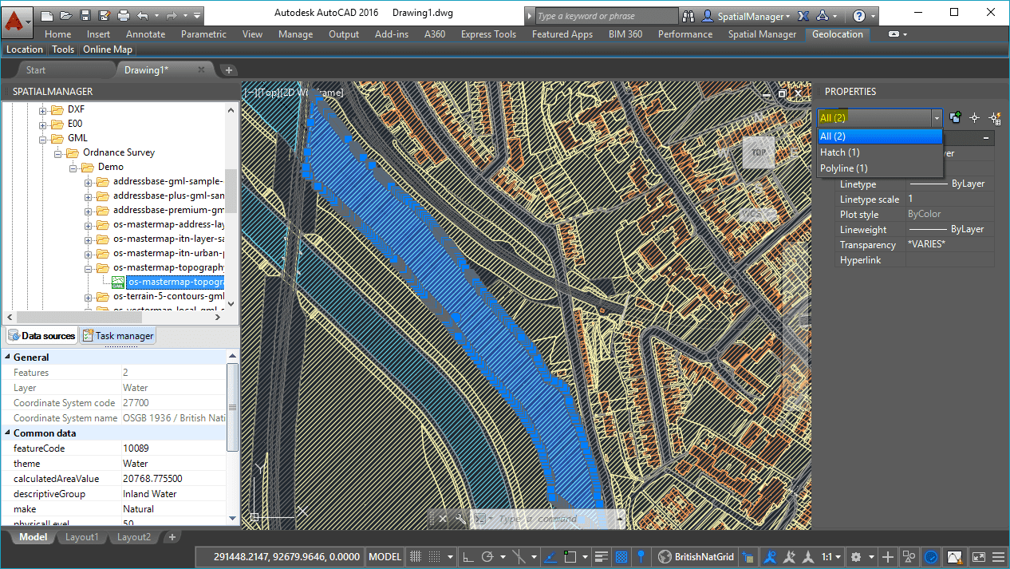Open the Home ribbon tab
Viewport: 1010px width, 569px height.
point(58,34)
